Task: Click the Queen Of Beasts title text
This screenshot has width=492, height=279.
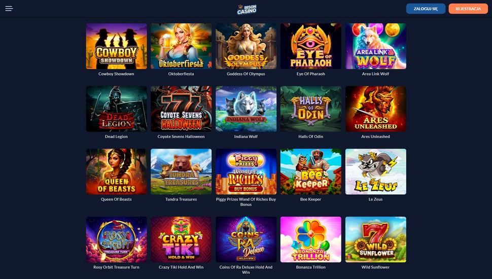Action: (117, 199)
